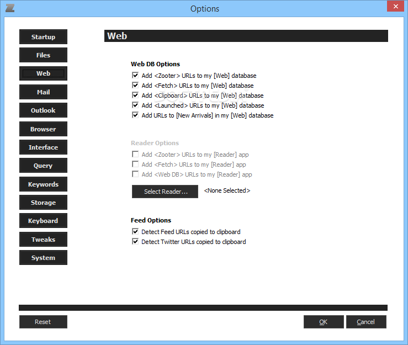Image resolution: width=408 pixels, height=345 pixels.
Task: Click the <None Selected> reader label
Action: [227, 190]
